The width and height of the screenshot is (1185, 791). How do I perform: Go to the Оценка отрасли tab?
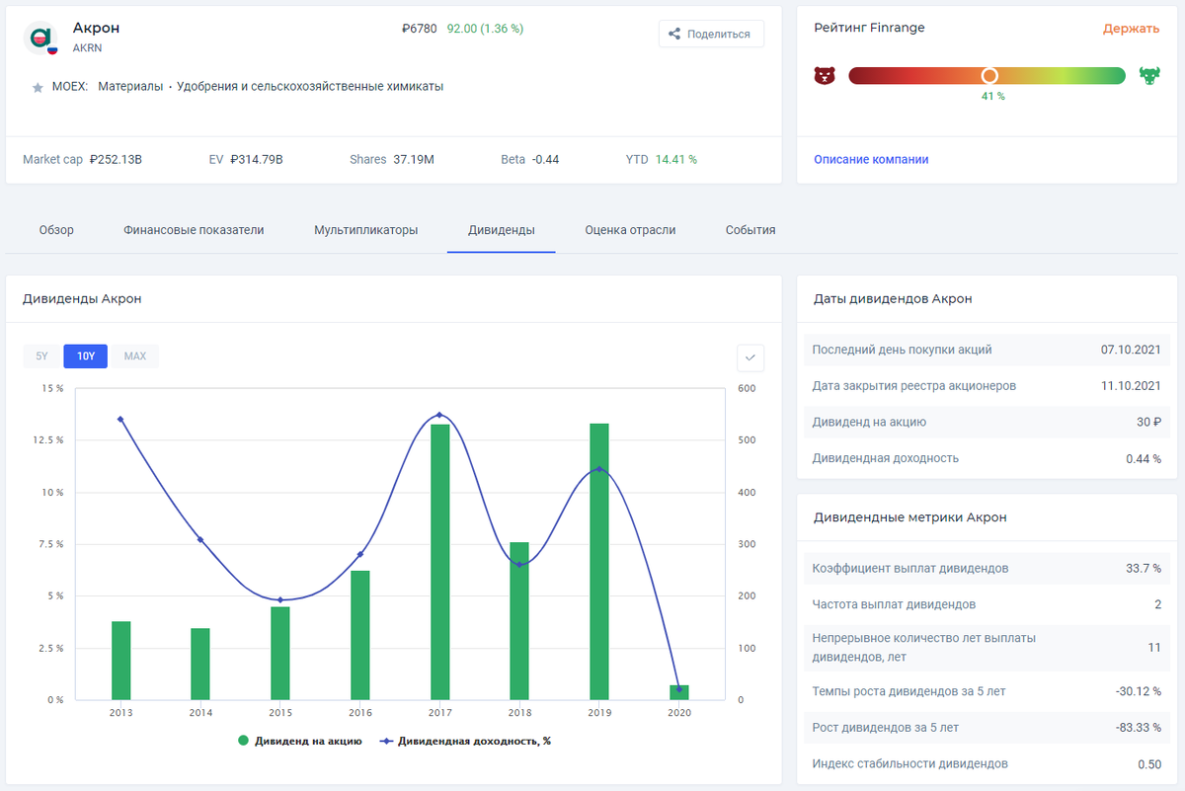(x=630, y=230)
